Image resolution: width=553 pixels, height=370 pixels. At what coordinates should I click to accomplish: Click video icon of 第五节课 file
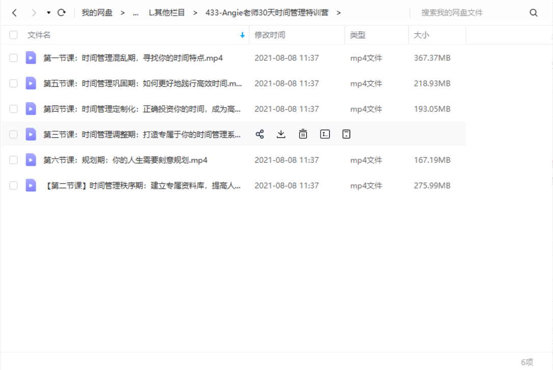[31, 83]
